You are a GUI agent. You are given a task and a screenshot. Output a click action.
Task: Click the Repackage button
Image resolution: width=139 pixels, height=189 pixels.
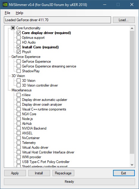(x=63, y=173)
